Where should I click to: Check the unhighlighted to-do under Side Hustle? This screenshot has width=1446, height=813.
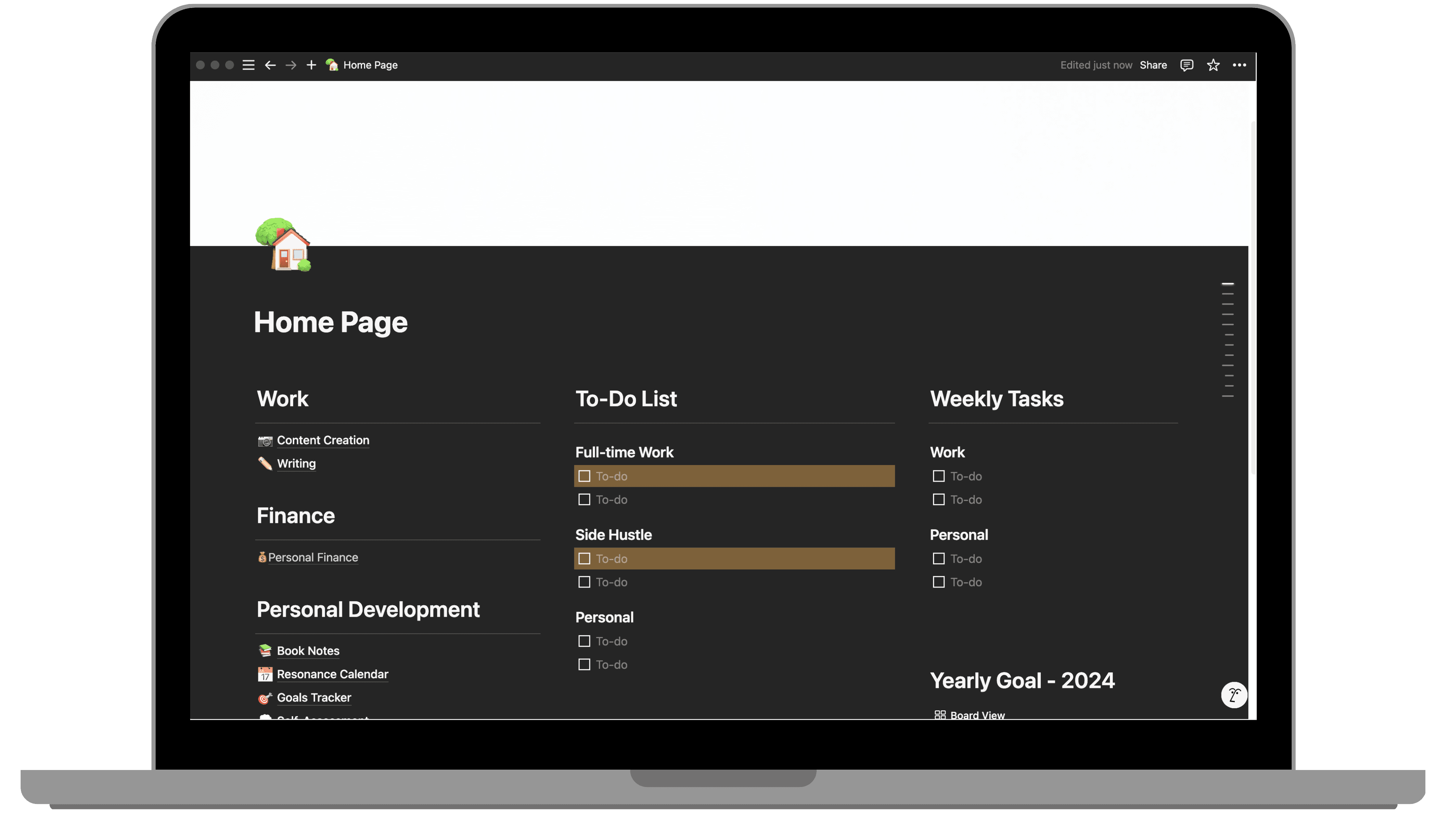(x=584, y=582)
